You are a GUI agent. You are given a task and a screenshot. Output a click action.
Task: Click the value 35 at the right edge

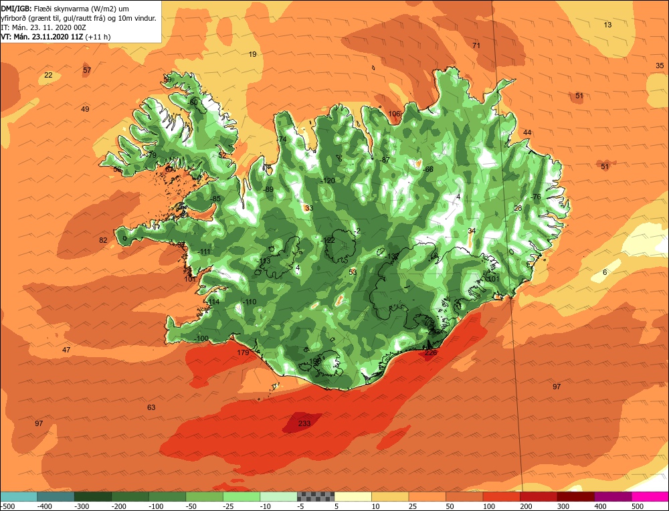tap(660, 66)
